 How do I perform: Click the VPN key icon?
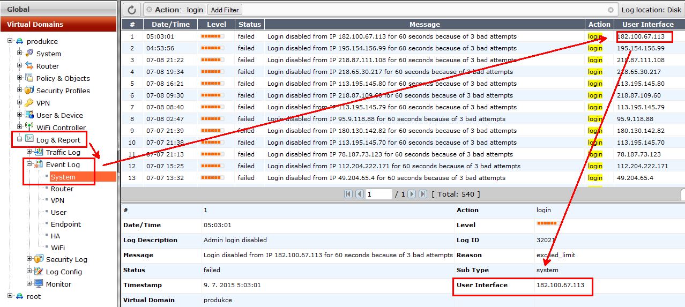29,102
